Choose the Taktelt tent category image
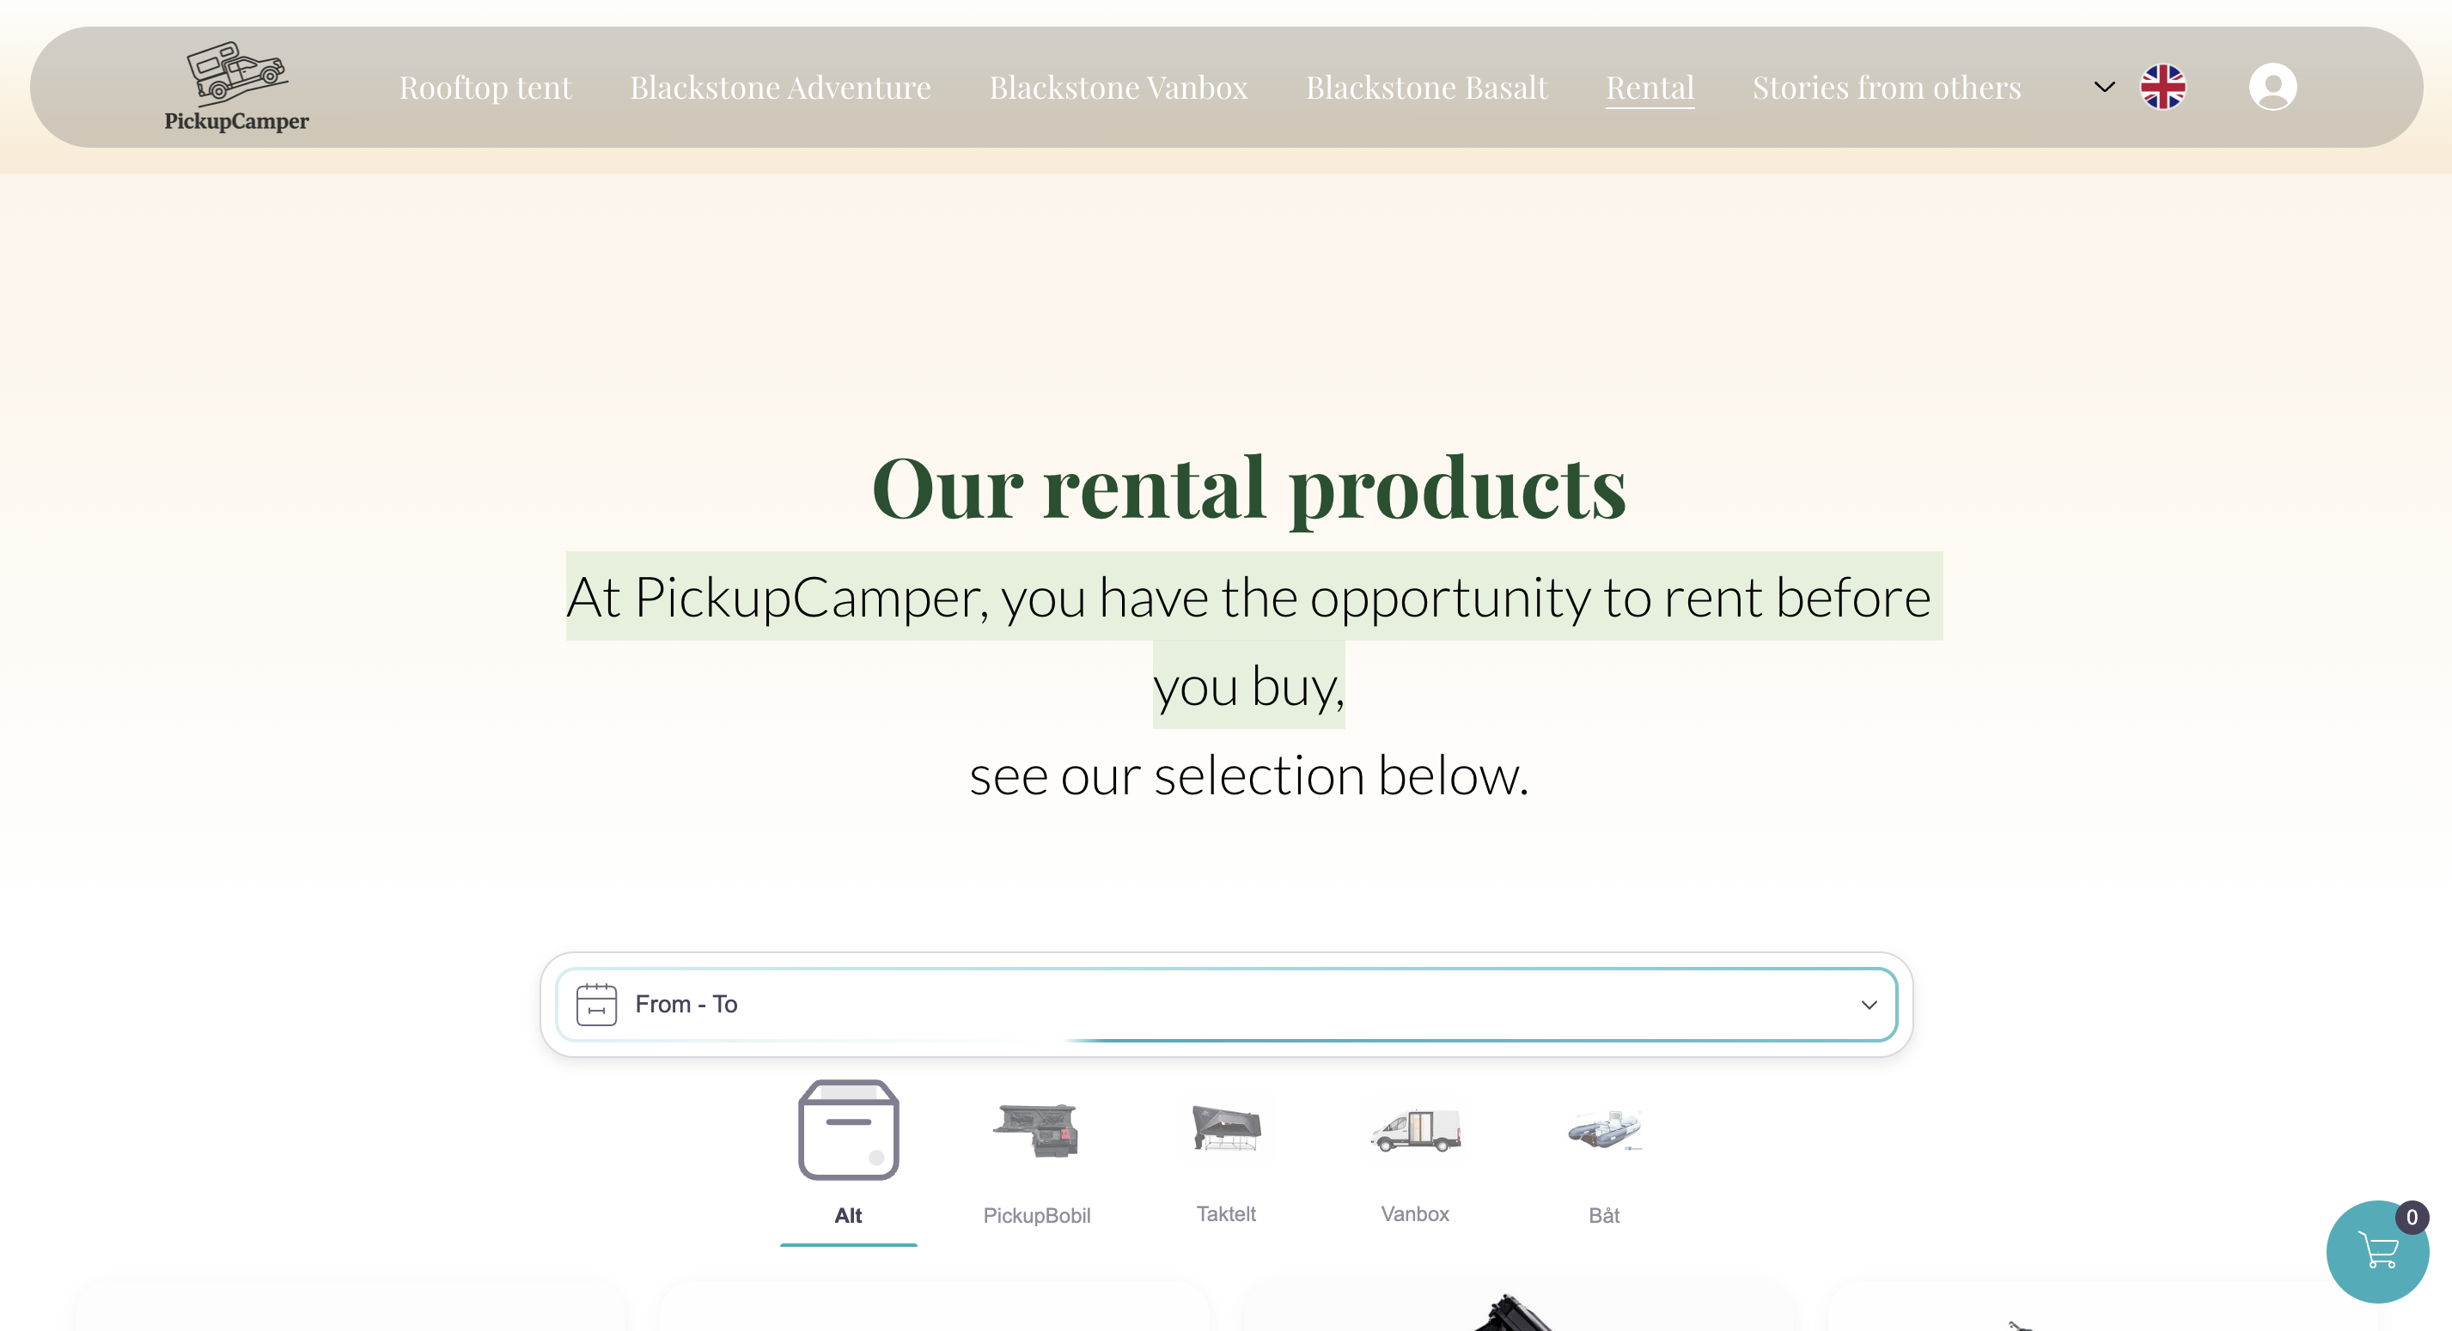 pyautogui.click(x=1226, y=1127)
